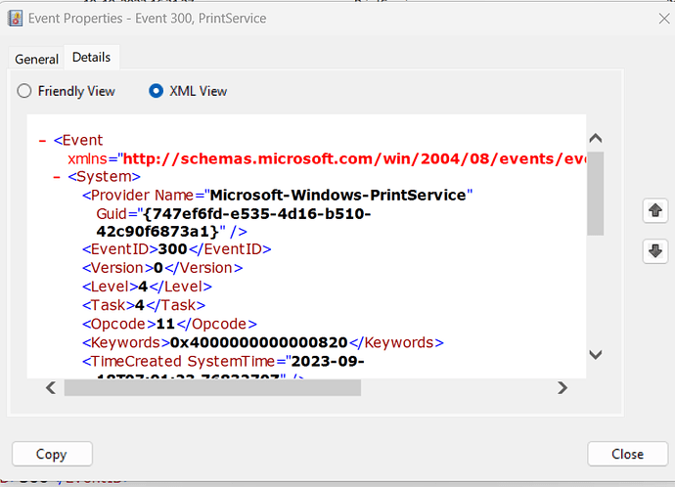The width and height of the screenshot is (675, 487).
Task: Collapse the Event XML root node
Action: 42,141
